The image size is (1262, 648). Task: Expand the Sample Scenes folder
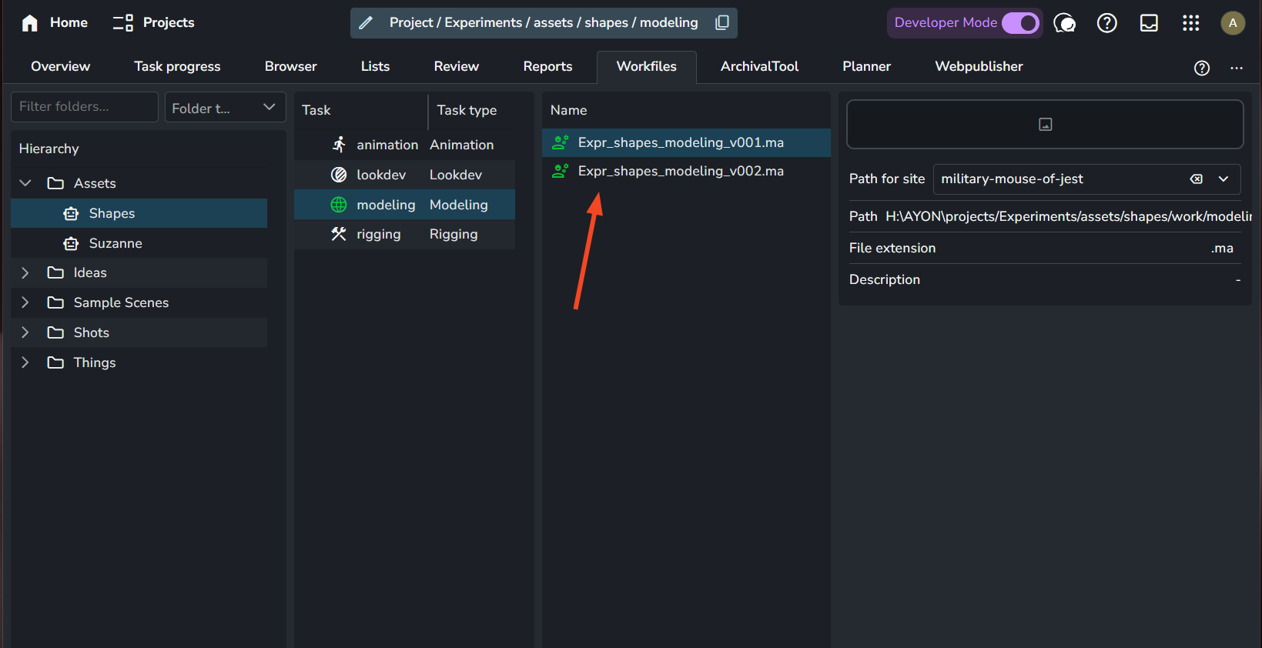(x=25, y=302)
